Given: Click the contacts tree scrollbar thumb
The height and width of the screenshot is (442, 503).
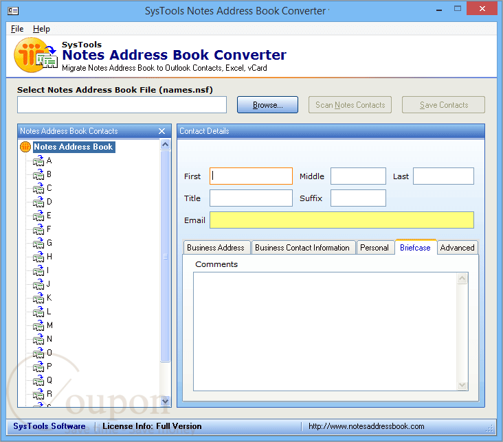Looking at the screenshot, I should click(x=165, y=256).
